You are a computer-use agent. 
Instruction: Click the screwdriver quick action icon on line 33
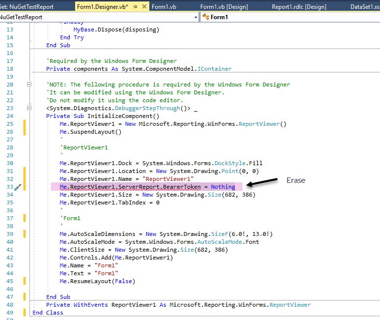pos(18,187)
